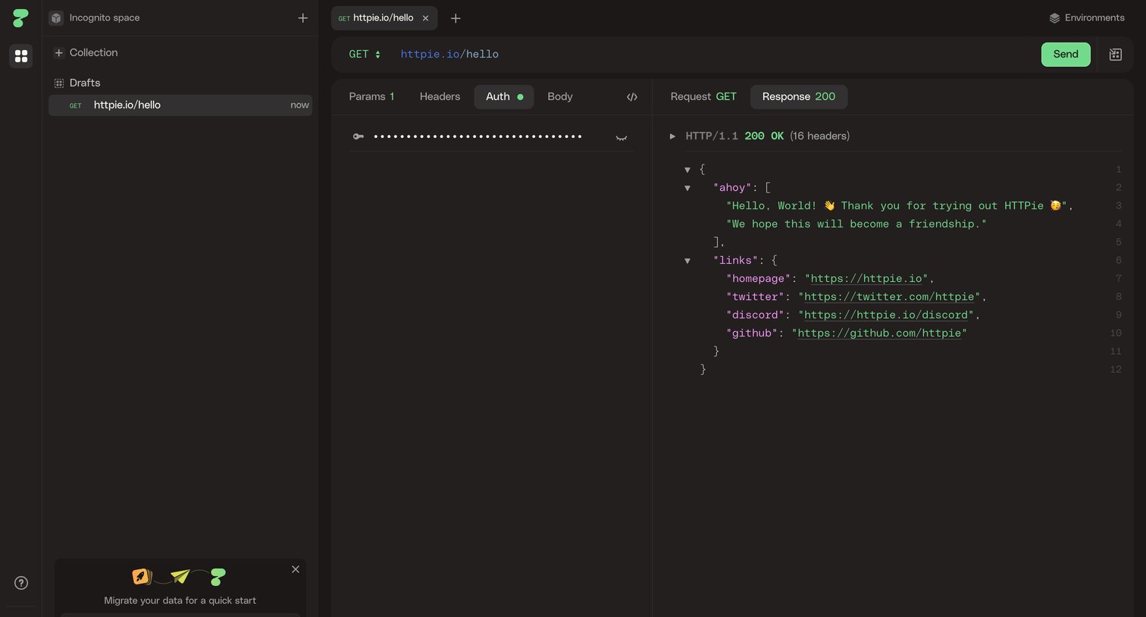Click the masked auth token field
The image size is (1146, 617).
pos(478,137)
